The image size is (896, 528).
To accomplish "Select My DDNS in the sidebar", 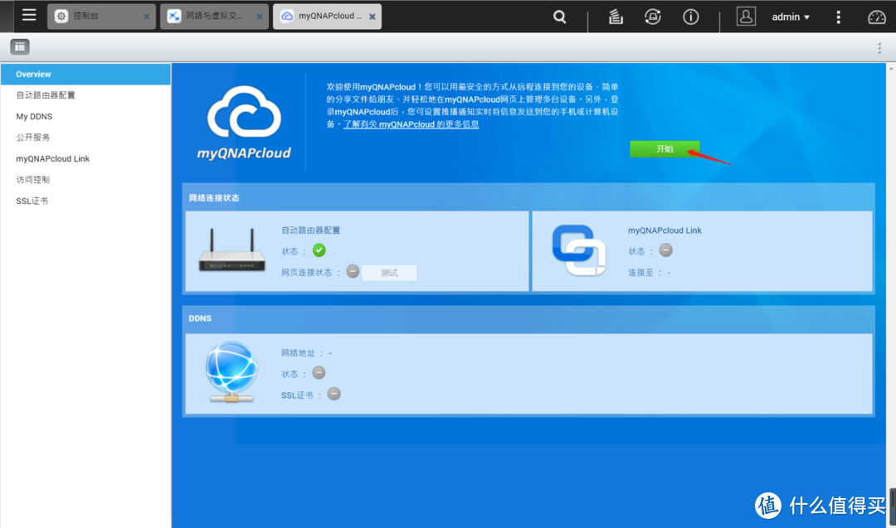I will pyautogui.click(x=85, y=116).
